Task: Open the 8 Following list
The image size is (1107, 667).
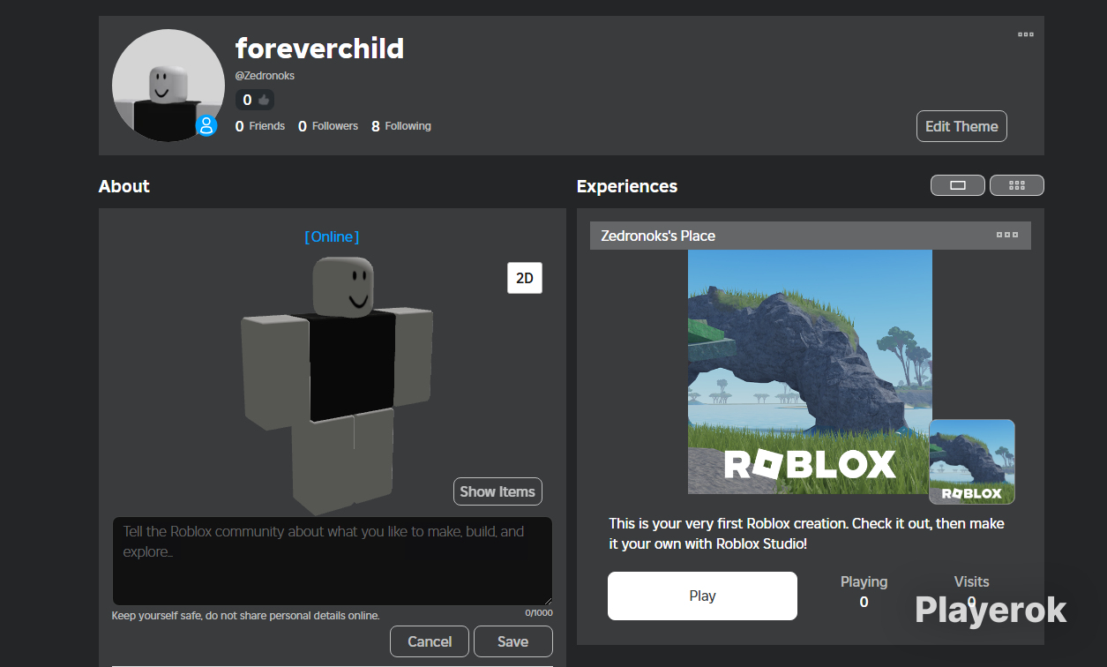Action: click(401, 126)
